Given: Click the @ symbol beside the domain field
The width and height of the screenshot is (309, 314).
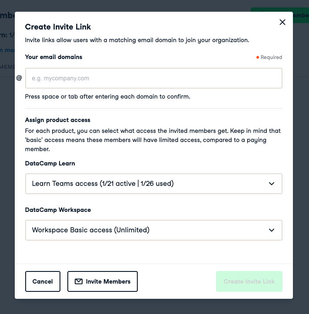Looking at the screenshot, I should [x=19, y=78].
